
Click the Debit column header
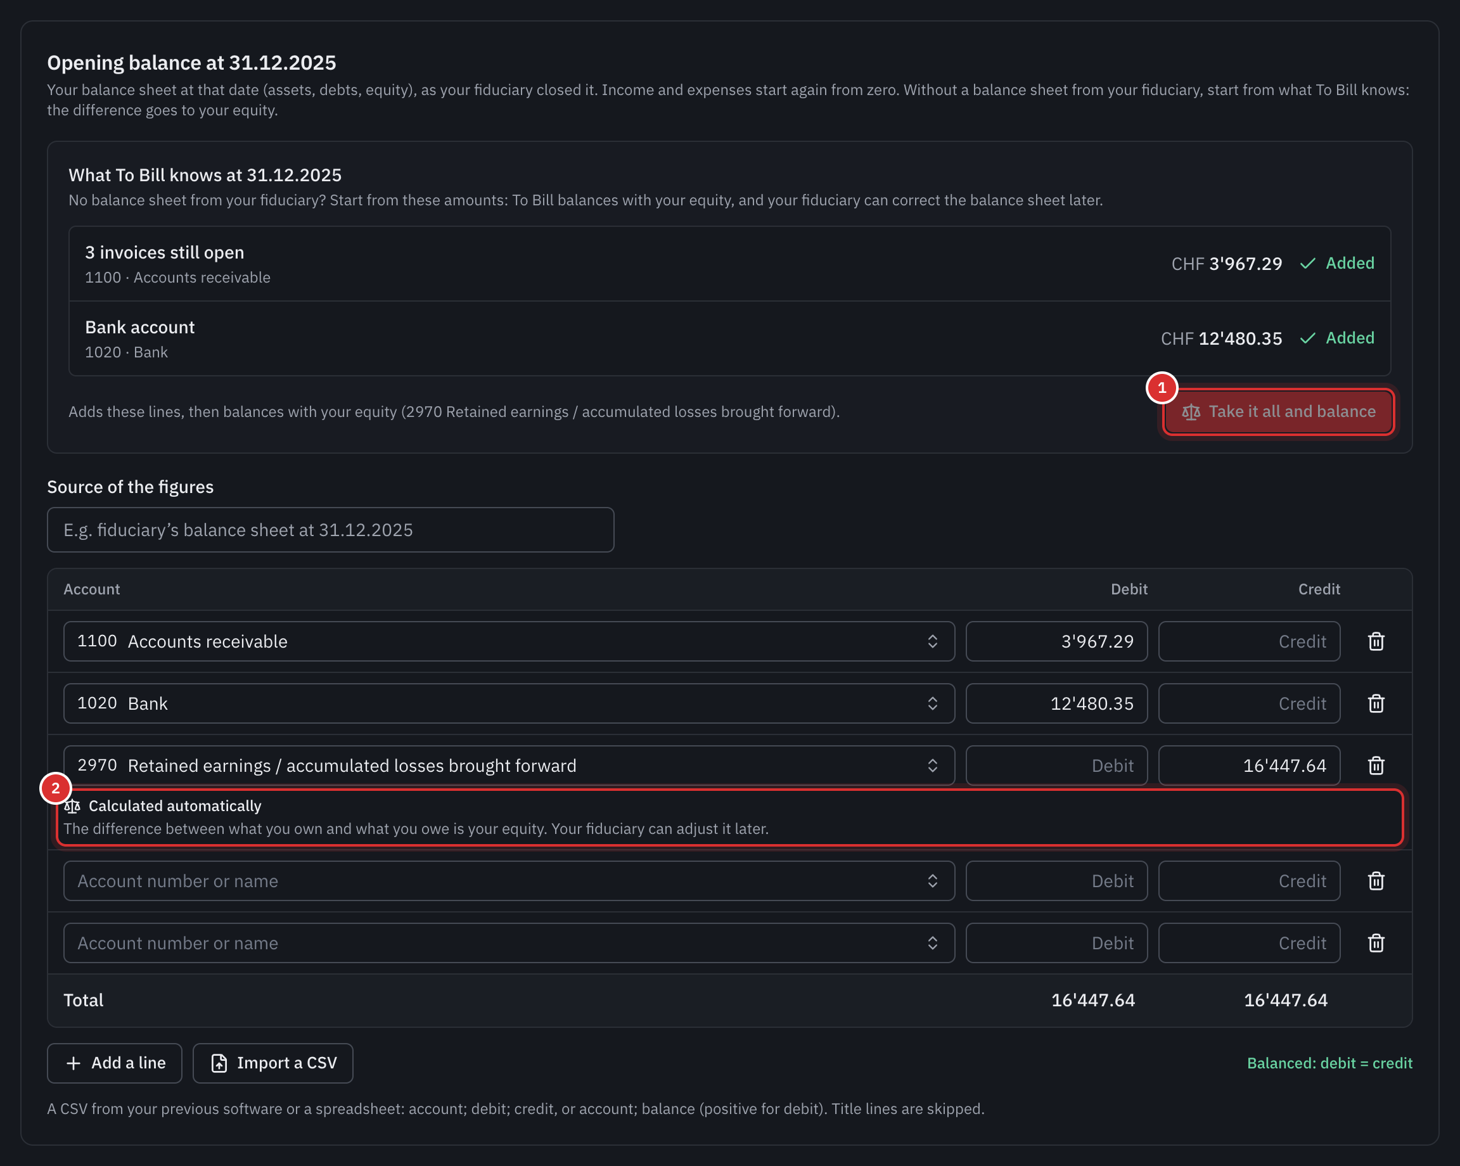[x=1129, y=589]
